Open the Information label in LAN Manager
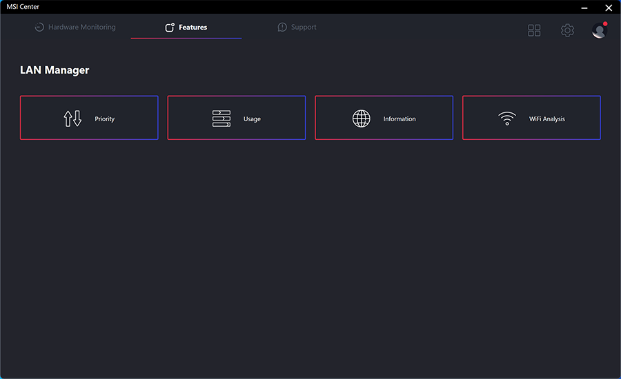Viewport: 621px width, 379px height. click(400, 119)
